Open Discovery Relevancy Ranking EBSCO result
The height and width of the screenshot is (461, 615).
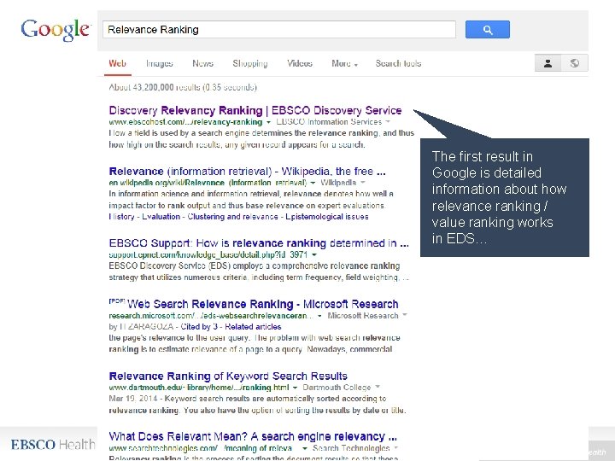[255, 110]
